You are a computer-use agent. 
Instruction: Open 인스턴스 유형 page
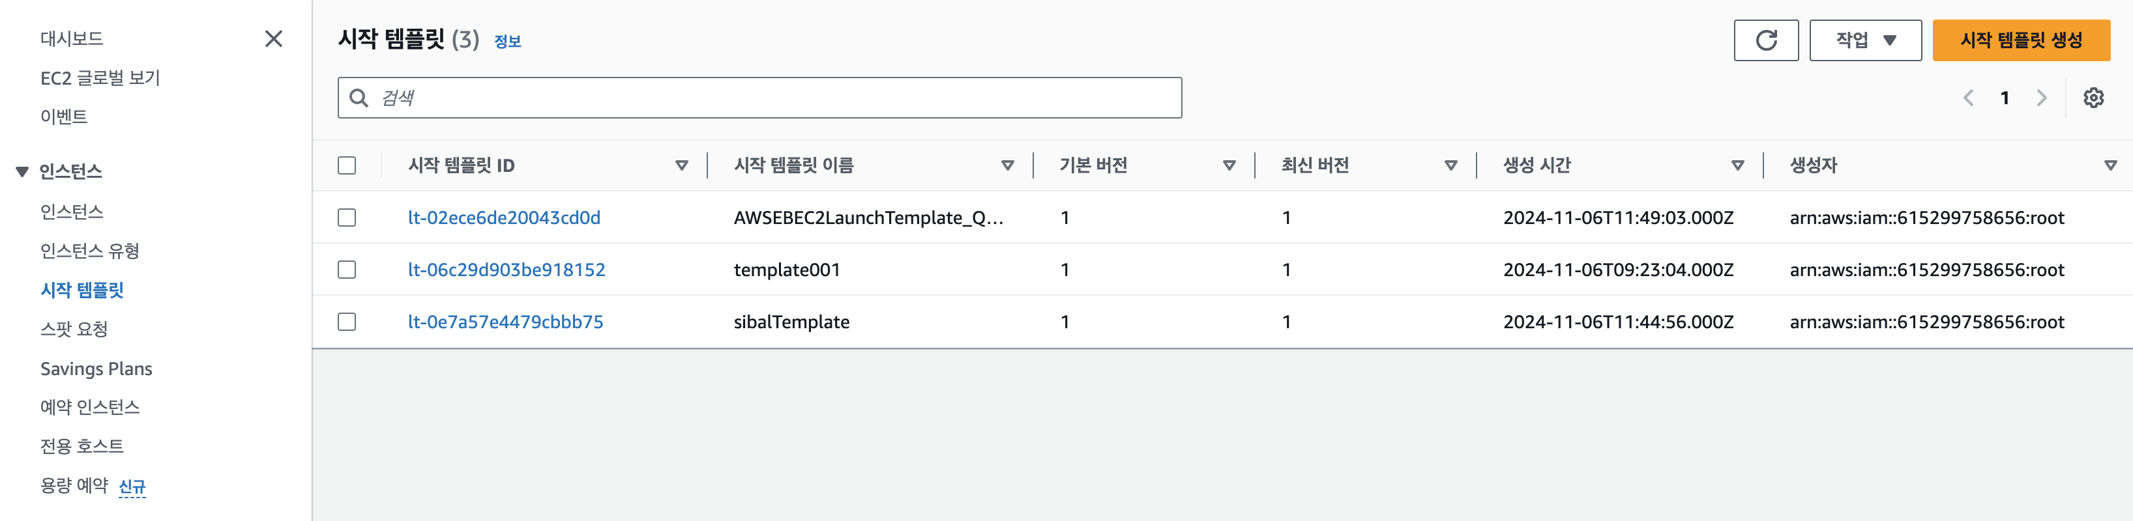tap(90, 251)
